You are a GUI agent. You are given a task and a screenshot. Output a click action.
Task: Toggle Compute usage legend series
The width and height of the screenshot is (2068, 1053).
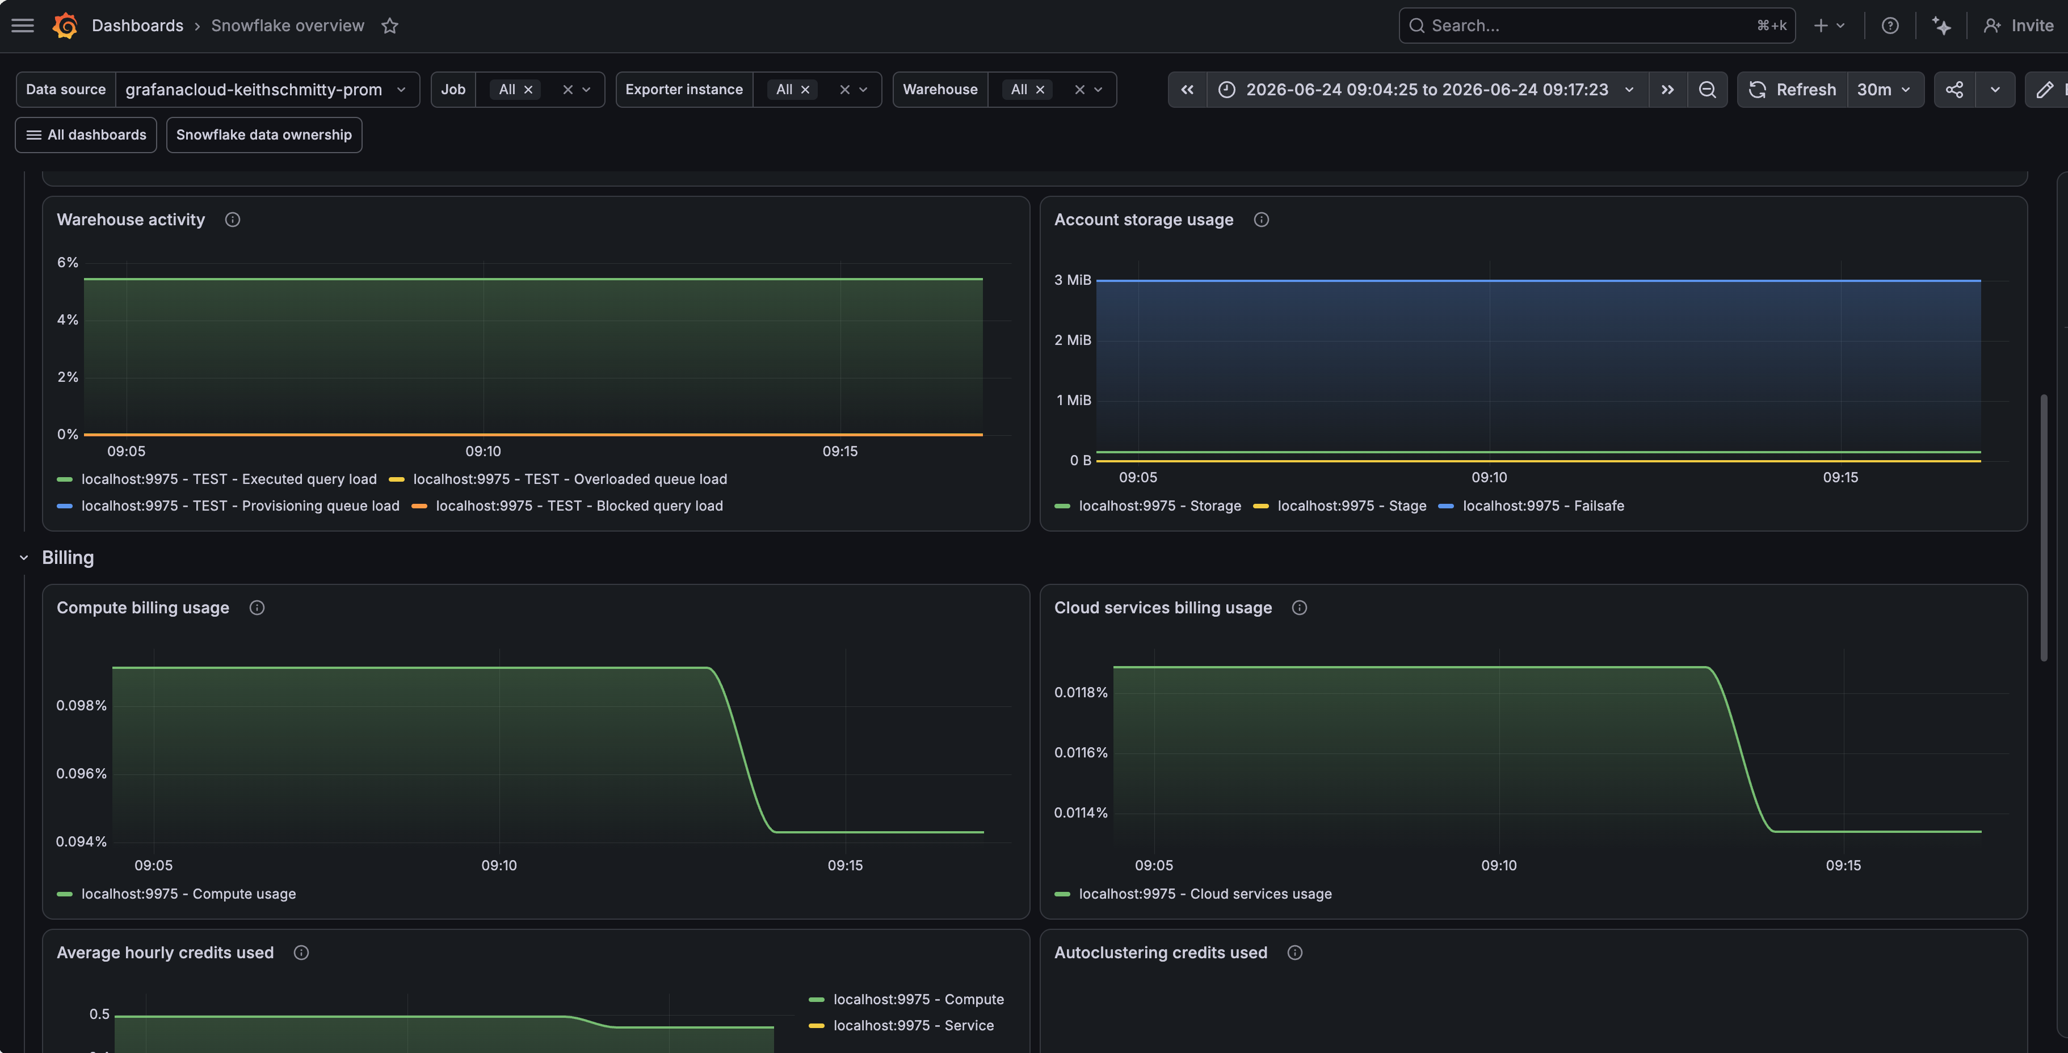(x=188, y=894)
